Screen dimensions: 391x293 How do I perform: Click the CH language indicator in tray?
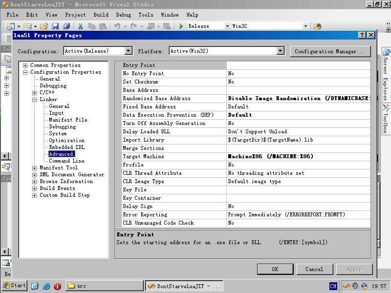click(333, 286)
